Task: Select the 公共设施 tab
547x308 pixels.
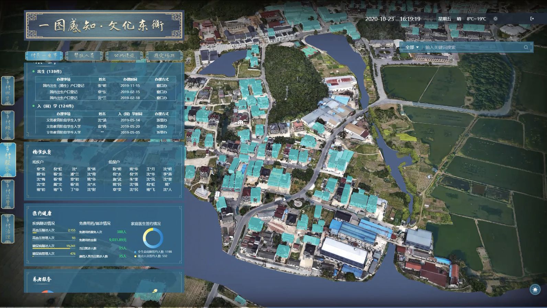Action: [x=124, y=55]
